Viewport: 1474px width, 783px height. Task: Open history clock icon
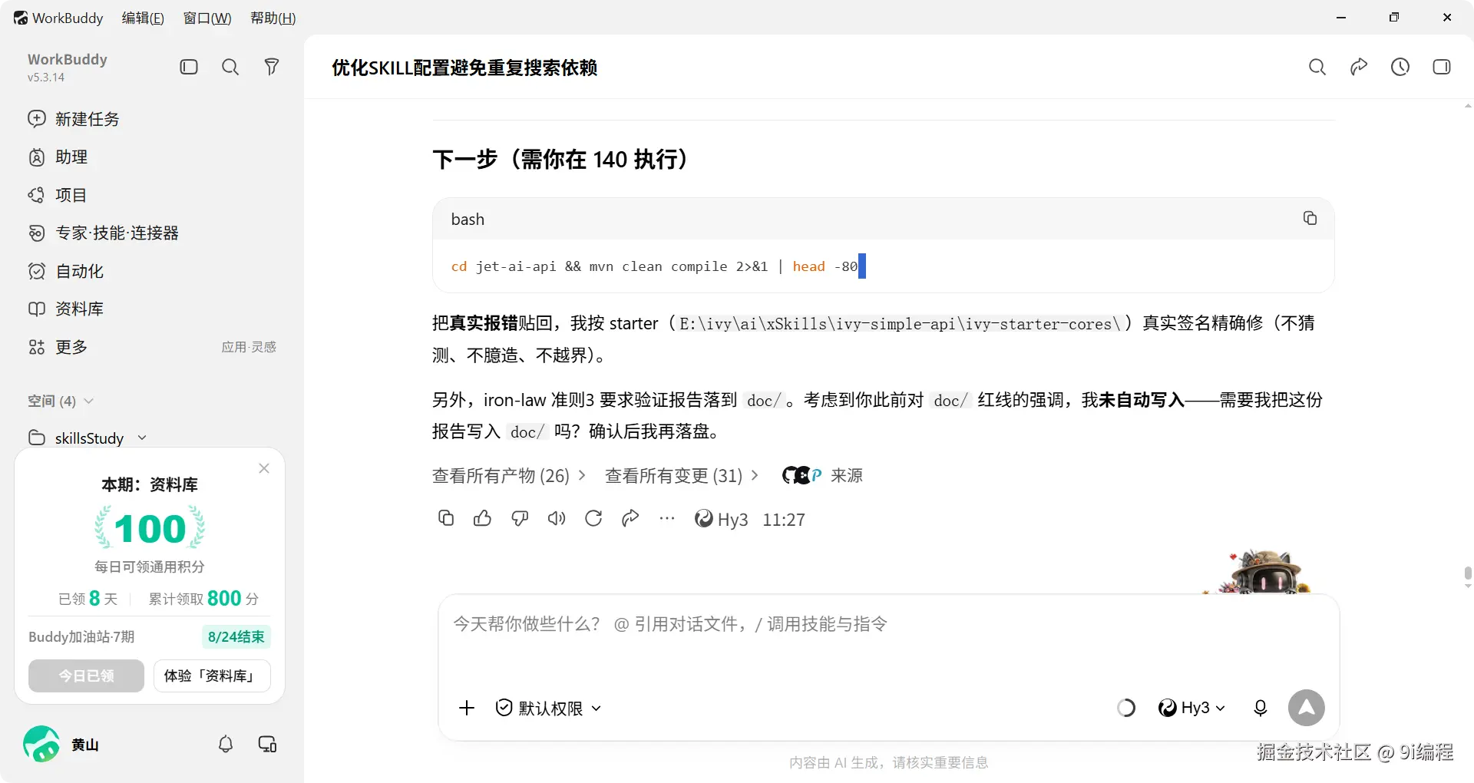(x=1400, y=67)
